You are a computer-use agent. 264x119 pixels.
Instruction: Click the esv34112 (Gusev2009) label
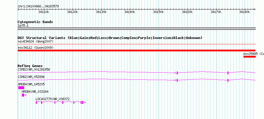click(36, 48)
